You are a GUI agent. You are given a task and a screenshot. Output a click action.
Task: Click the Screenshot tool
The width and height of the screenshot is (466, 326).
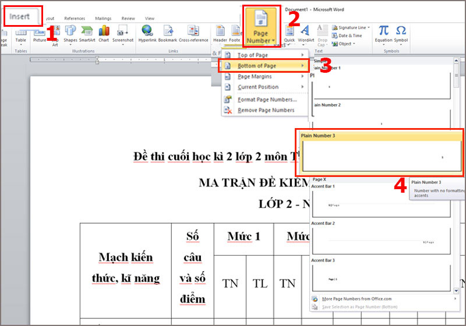pyautogui.click(x=123, y=35)
